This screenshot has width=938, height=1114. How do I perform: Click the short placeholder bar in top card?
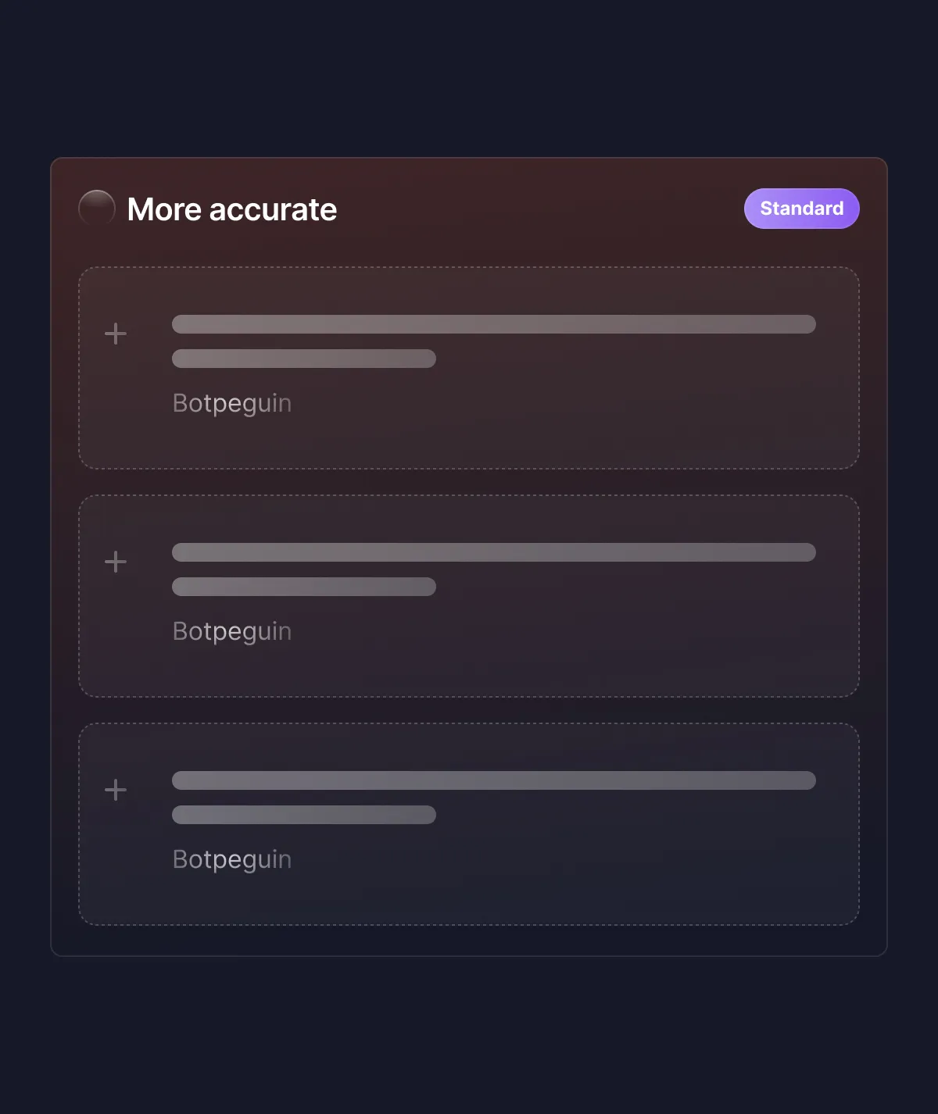(x=303, y=359)
